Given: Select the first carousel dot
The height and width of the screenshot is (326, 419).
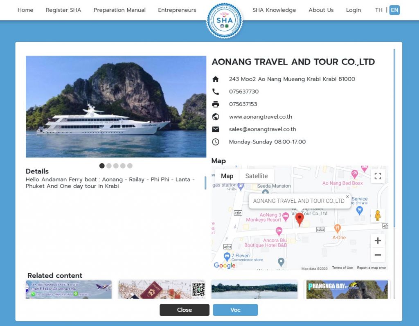Looking at the screenshot, I should pyautogui.click(x=102, y=166).
